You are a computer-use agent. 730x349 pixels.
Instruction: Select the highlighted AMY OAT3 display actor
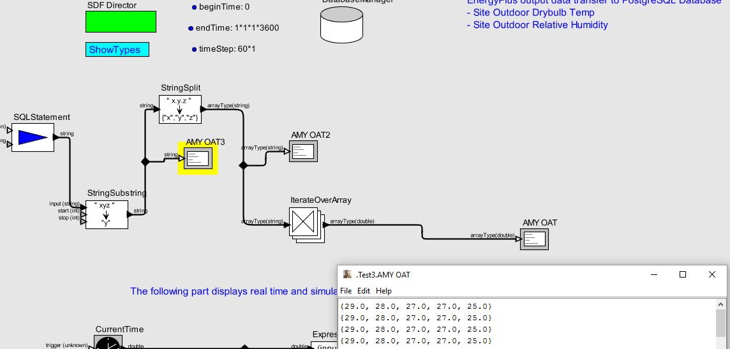click(x=198, y=159)
